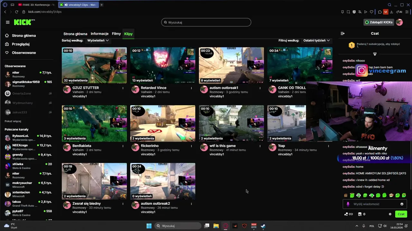Focus the Wyszukaj search field on Kick

206,22
